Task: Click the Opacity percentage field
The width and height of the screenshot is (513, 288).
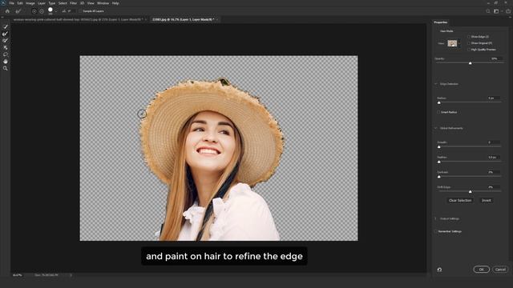Action: tap(495, 58)
